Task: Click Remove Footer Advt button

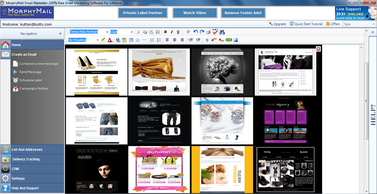Action: (243, 13)
